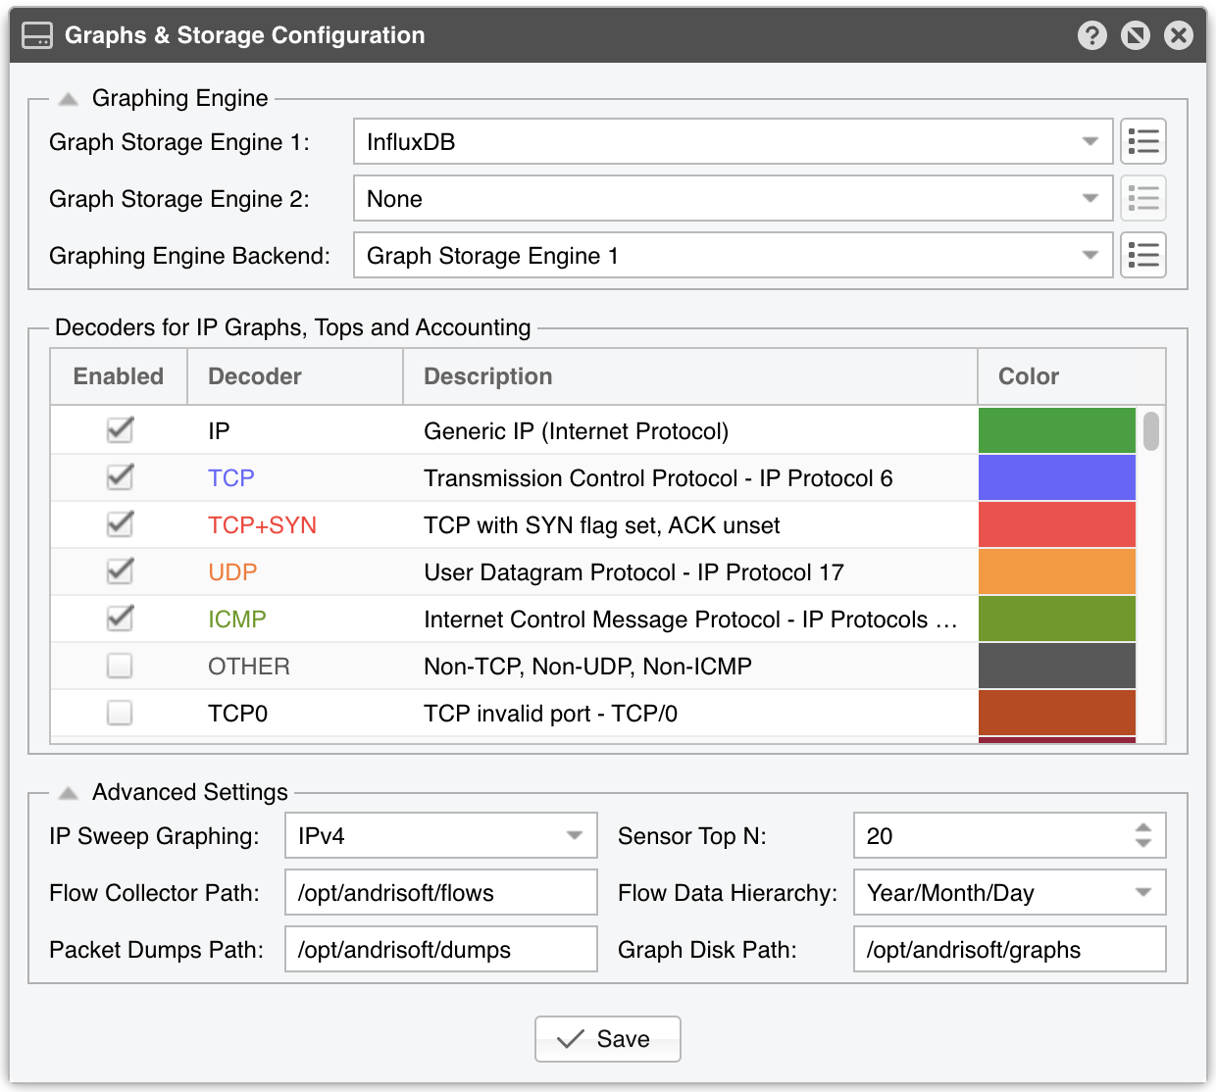Click the Description column header

tap(690, 376)
